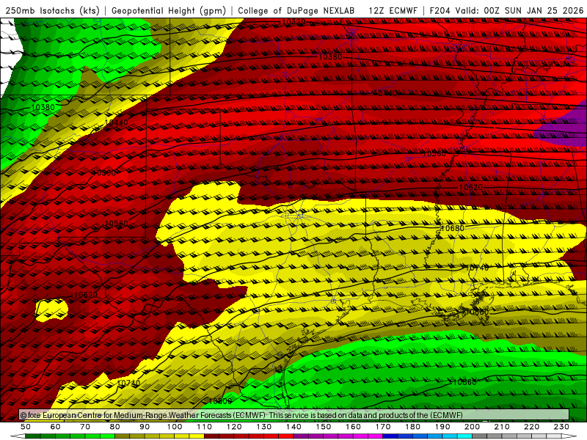Click the 130 value on the color scale
Screen dimensions: 587x440
click(x=264, y=427)
